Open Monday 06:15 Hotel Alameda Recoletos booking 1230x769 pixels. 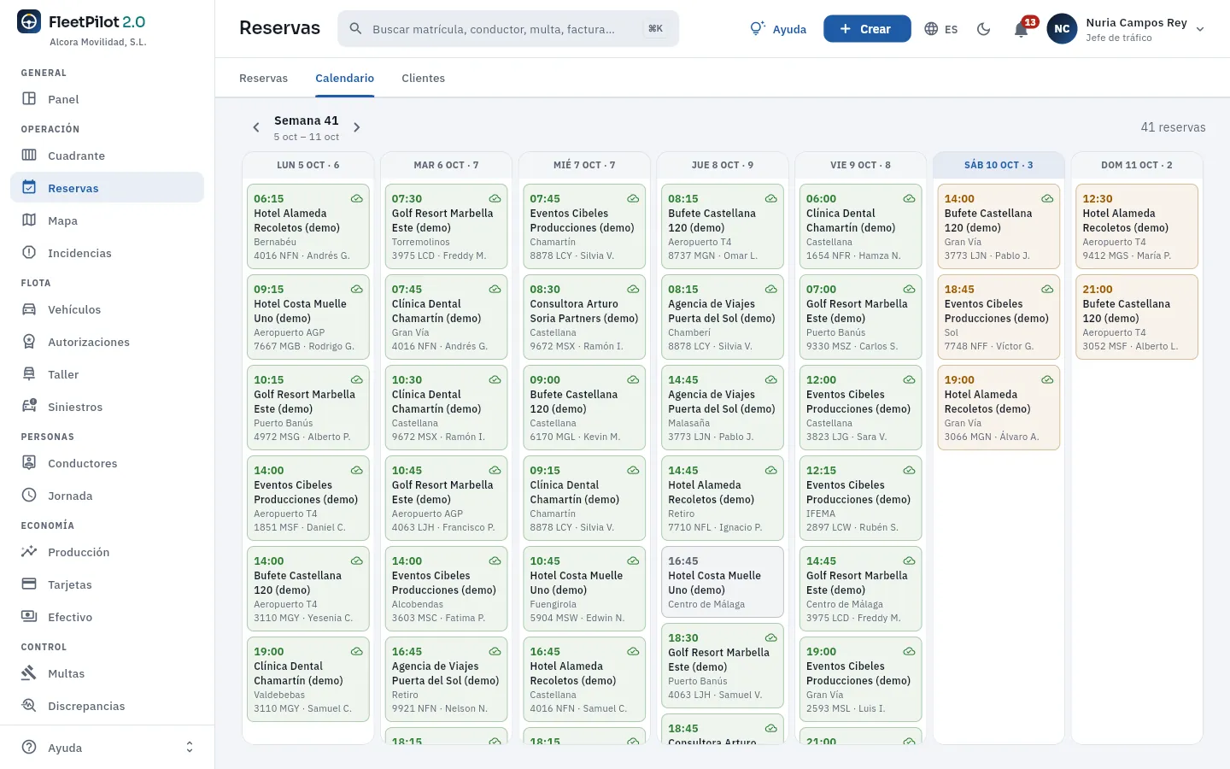[x=307, y=226]
